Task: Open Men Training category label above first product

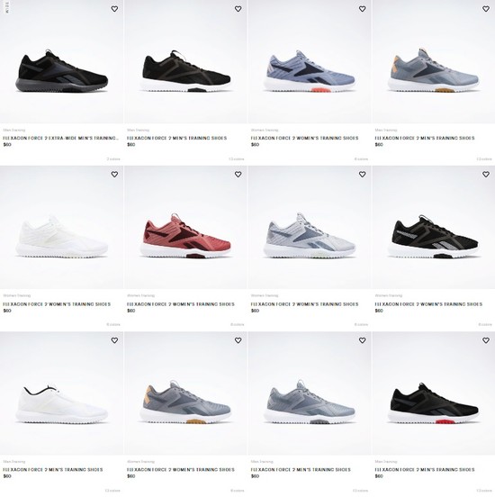Action: coord(14,130)
